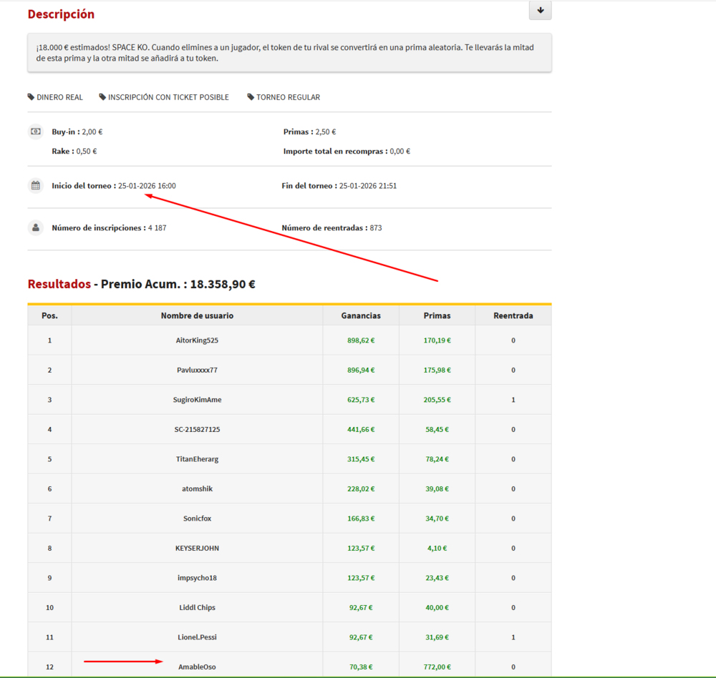The height and width of the screenshot is (678, 716).
Task: Click the tag icon beside DINERO REAL
Action: pyautogui.click(x=31, y=97)
